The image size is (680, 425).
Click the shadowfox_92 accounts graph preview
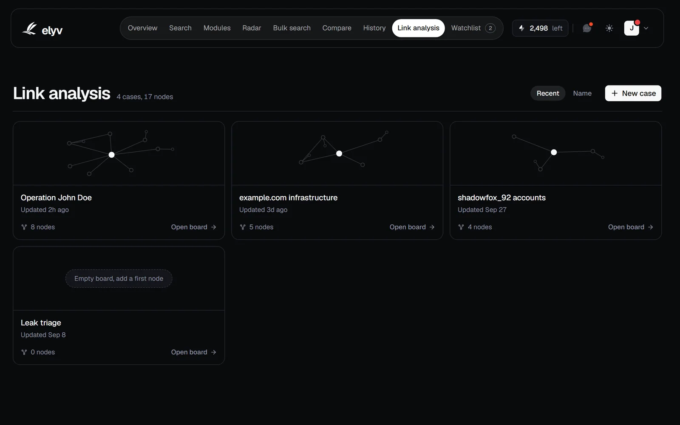pos(556,153)
